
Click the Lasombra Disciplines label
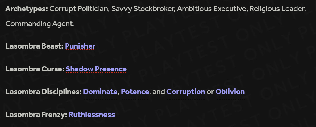click(x=43, y=92)
